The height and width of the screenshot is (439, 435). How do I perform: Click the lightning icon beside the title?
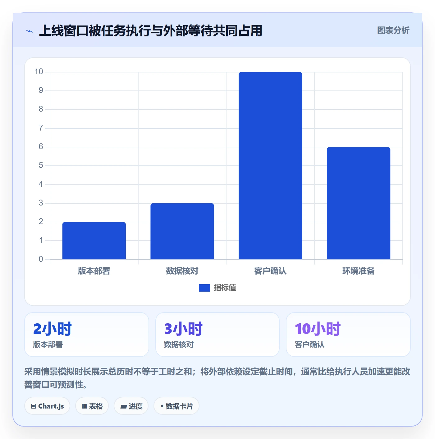coord(30,31)
